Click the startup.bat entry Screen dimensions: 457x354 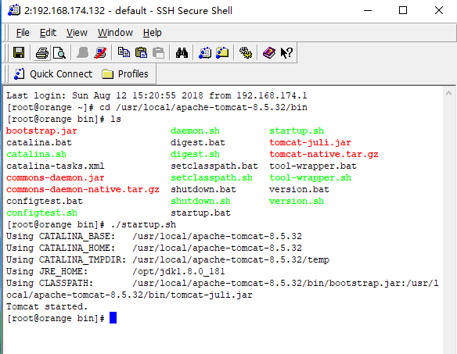click(x=200, y=213)
